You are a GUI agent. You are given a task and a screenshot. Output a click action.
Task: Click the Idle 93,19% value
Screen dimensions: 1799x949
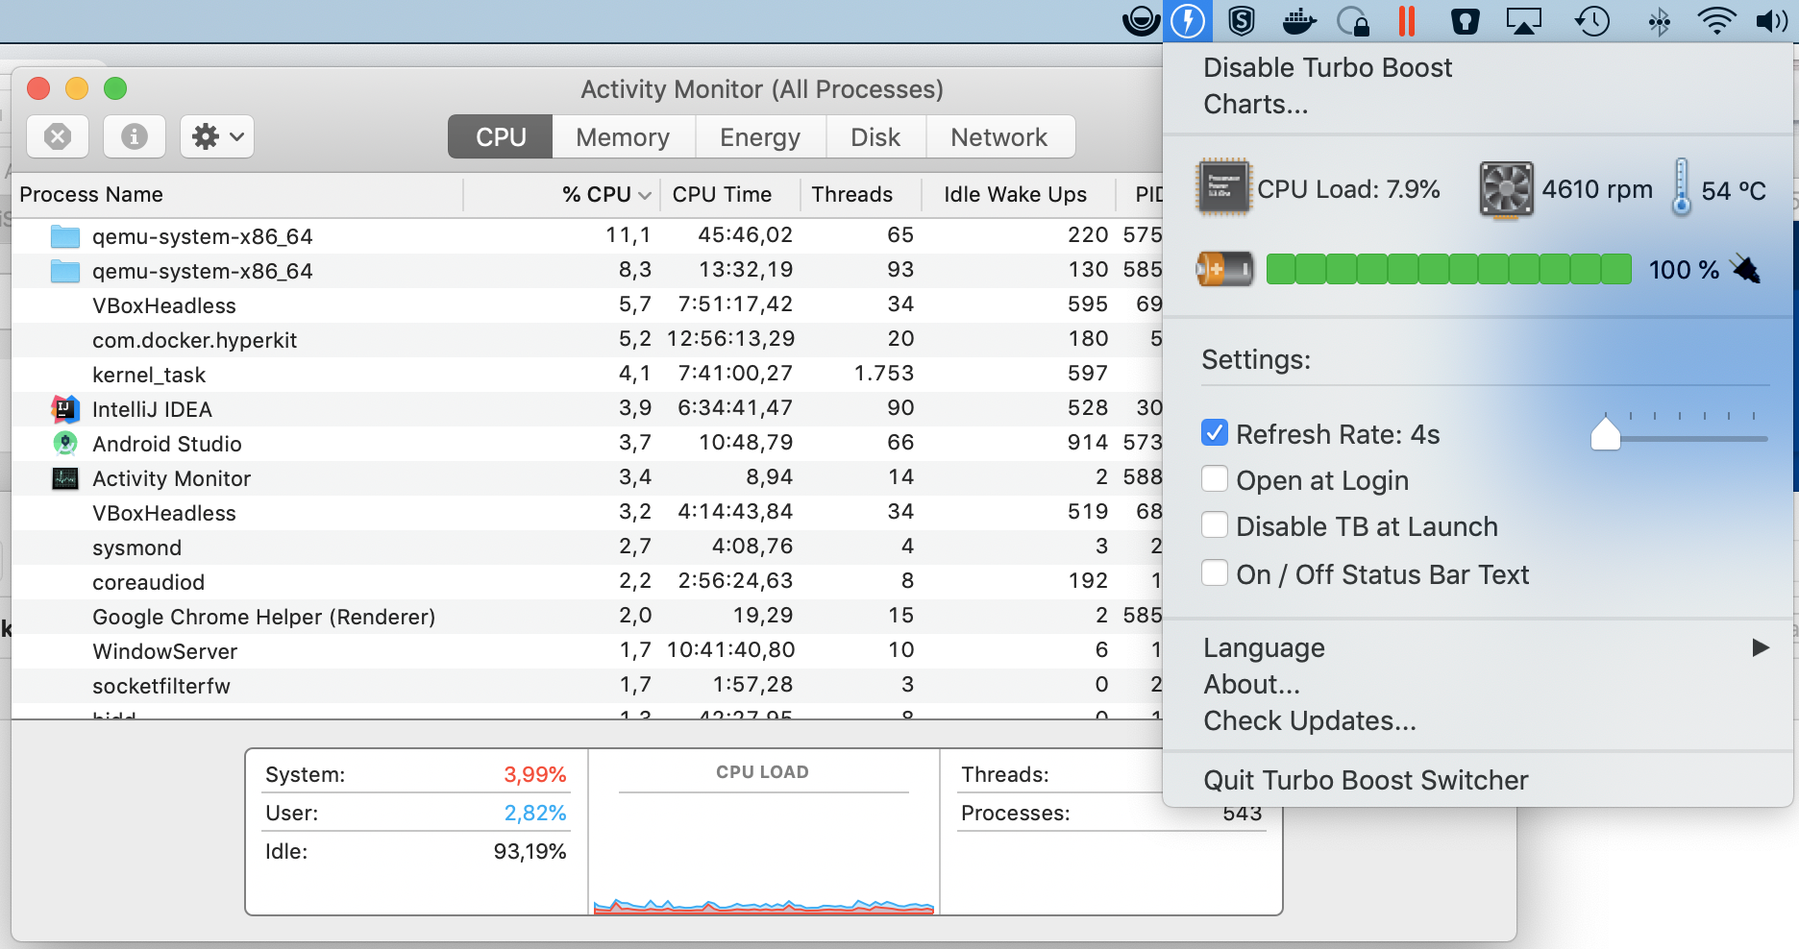click(530, 851)
